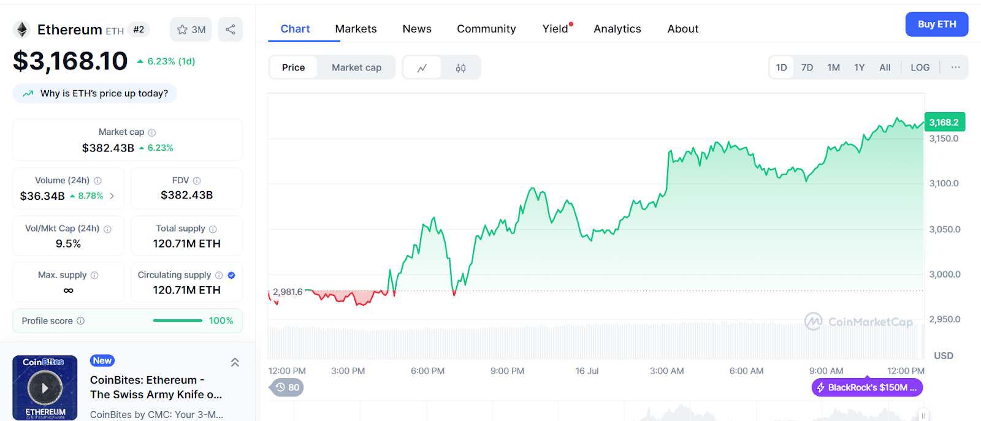Expand Volume (24h) details chevron
The image size is (981, 421).
(x=112, y=196)
